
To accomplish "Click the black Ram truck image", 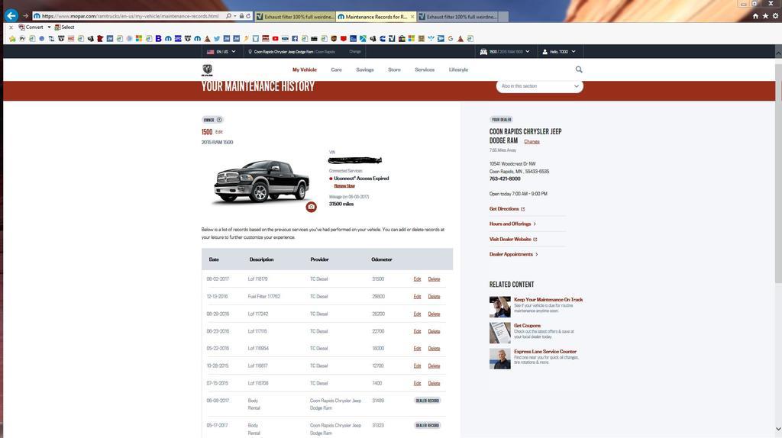I will 261,182.
